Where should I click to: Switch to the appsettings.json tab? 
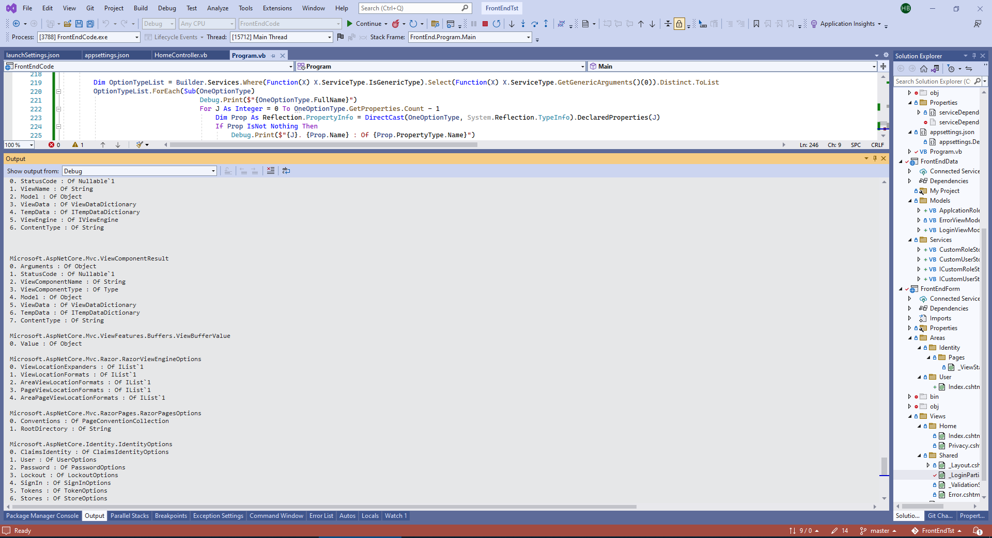107,55
